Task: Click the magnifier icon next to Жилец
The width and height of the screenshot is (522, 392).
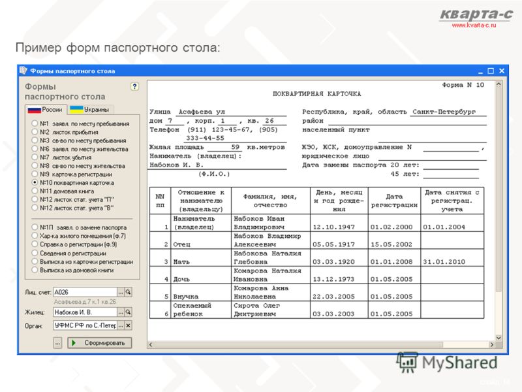Action: (x=128, y=312)
